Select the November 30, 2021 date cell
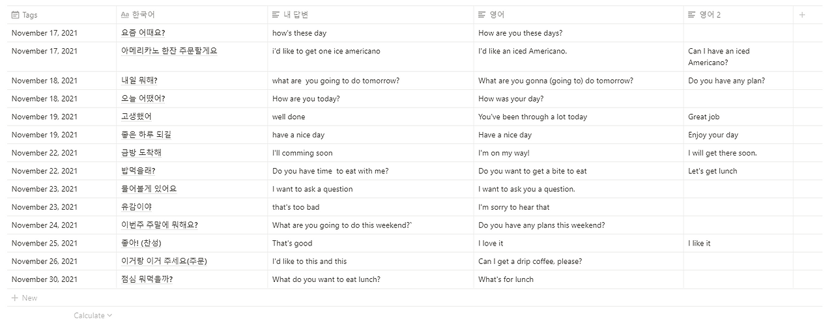Image resolution: width=834 pixels, height=323 pixels. 62,280
